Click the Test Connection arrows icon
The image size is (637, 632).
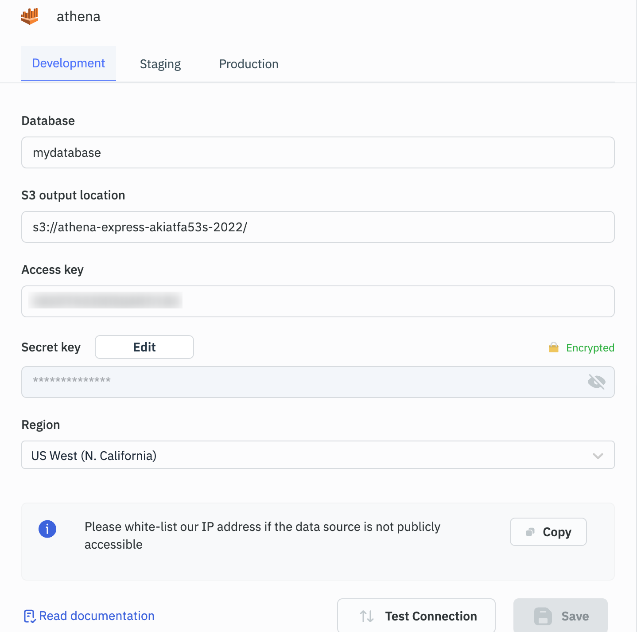click(367, 616)
